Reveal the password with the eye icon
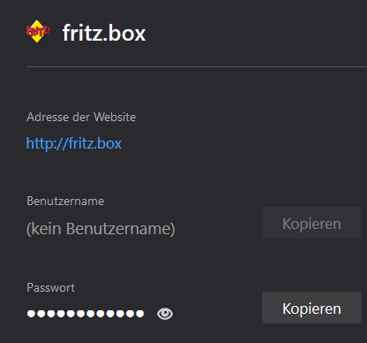The width and height of the screenshot is (367, 343). pyautogui.click(x=165, y=314)
